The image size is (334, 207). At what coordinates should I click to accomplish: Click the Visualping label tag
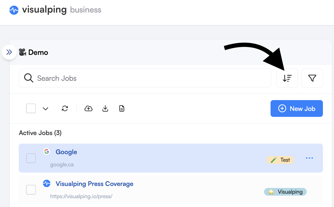(285, 192)
